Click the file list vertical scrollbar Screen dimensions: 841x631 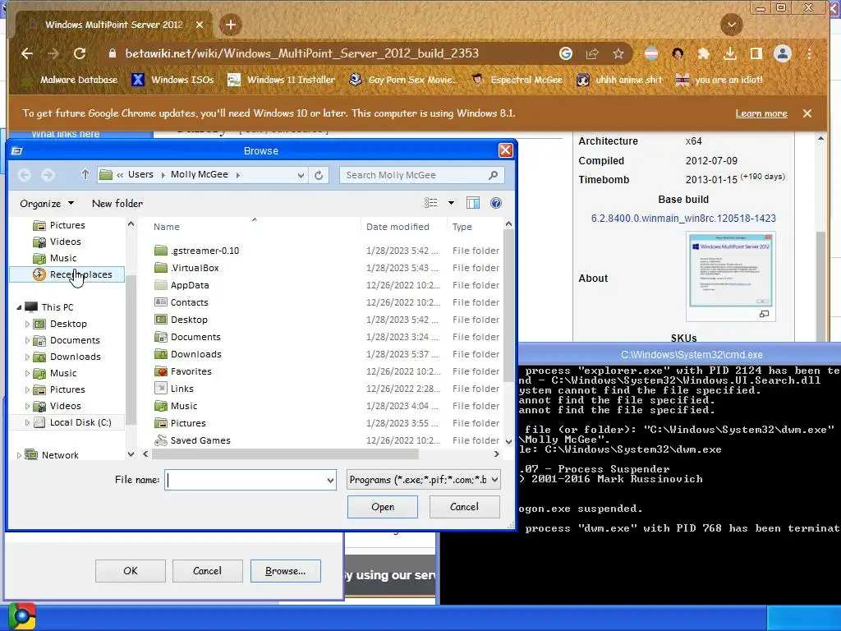[x=508, y=304]
